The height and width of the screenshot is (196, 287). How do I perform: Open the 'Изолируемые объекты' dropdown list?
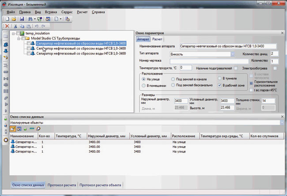281,122
